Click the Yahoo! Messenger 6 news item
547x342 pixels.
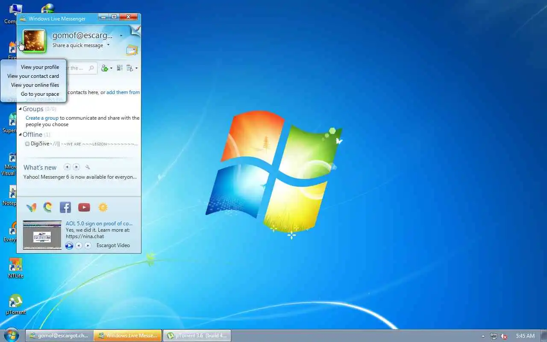pyautogui.click(x=80, y=177)
